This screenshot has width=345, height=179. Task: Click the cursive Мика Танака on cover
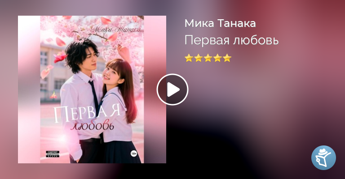[x=116, y=29]
